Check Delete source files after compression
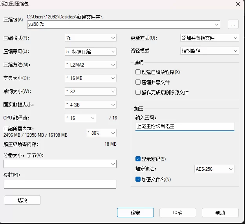This screenshot has width=245, height=224. tap(138, 92)
